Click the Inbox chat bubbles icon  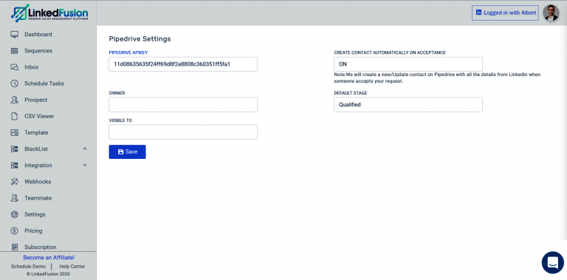pyautogui.click(x=15, y=67)
